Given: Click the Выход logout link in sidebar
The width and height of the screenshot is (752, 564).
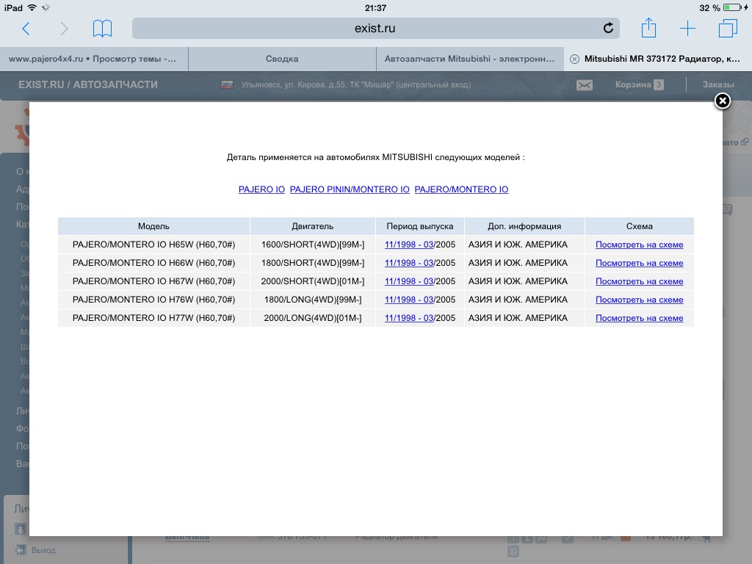Looking at the screenshot, I should tap(43, 550).
